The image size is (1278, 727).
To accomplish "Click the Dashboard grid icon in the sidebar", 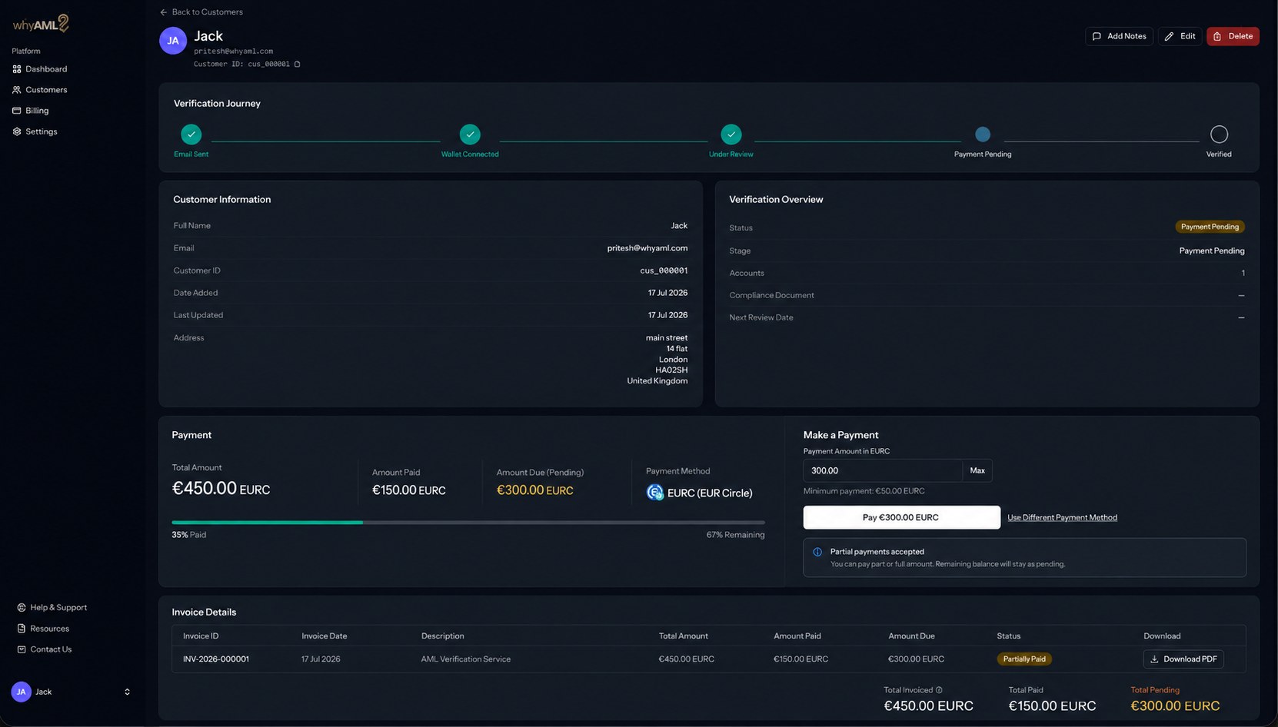I will 17,69.
